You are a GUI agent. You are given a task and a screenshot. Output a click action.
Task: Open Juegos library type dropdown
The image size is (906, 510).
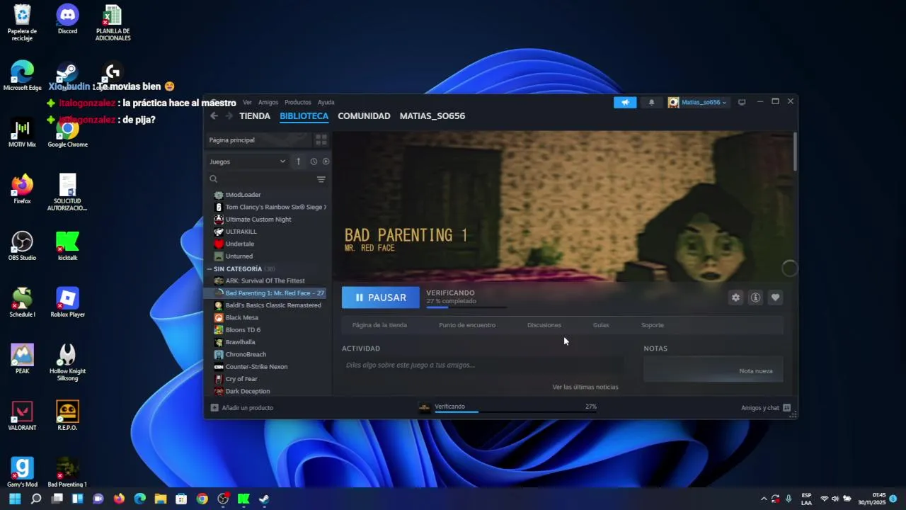click(x=247, y=161)
